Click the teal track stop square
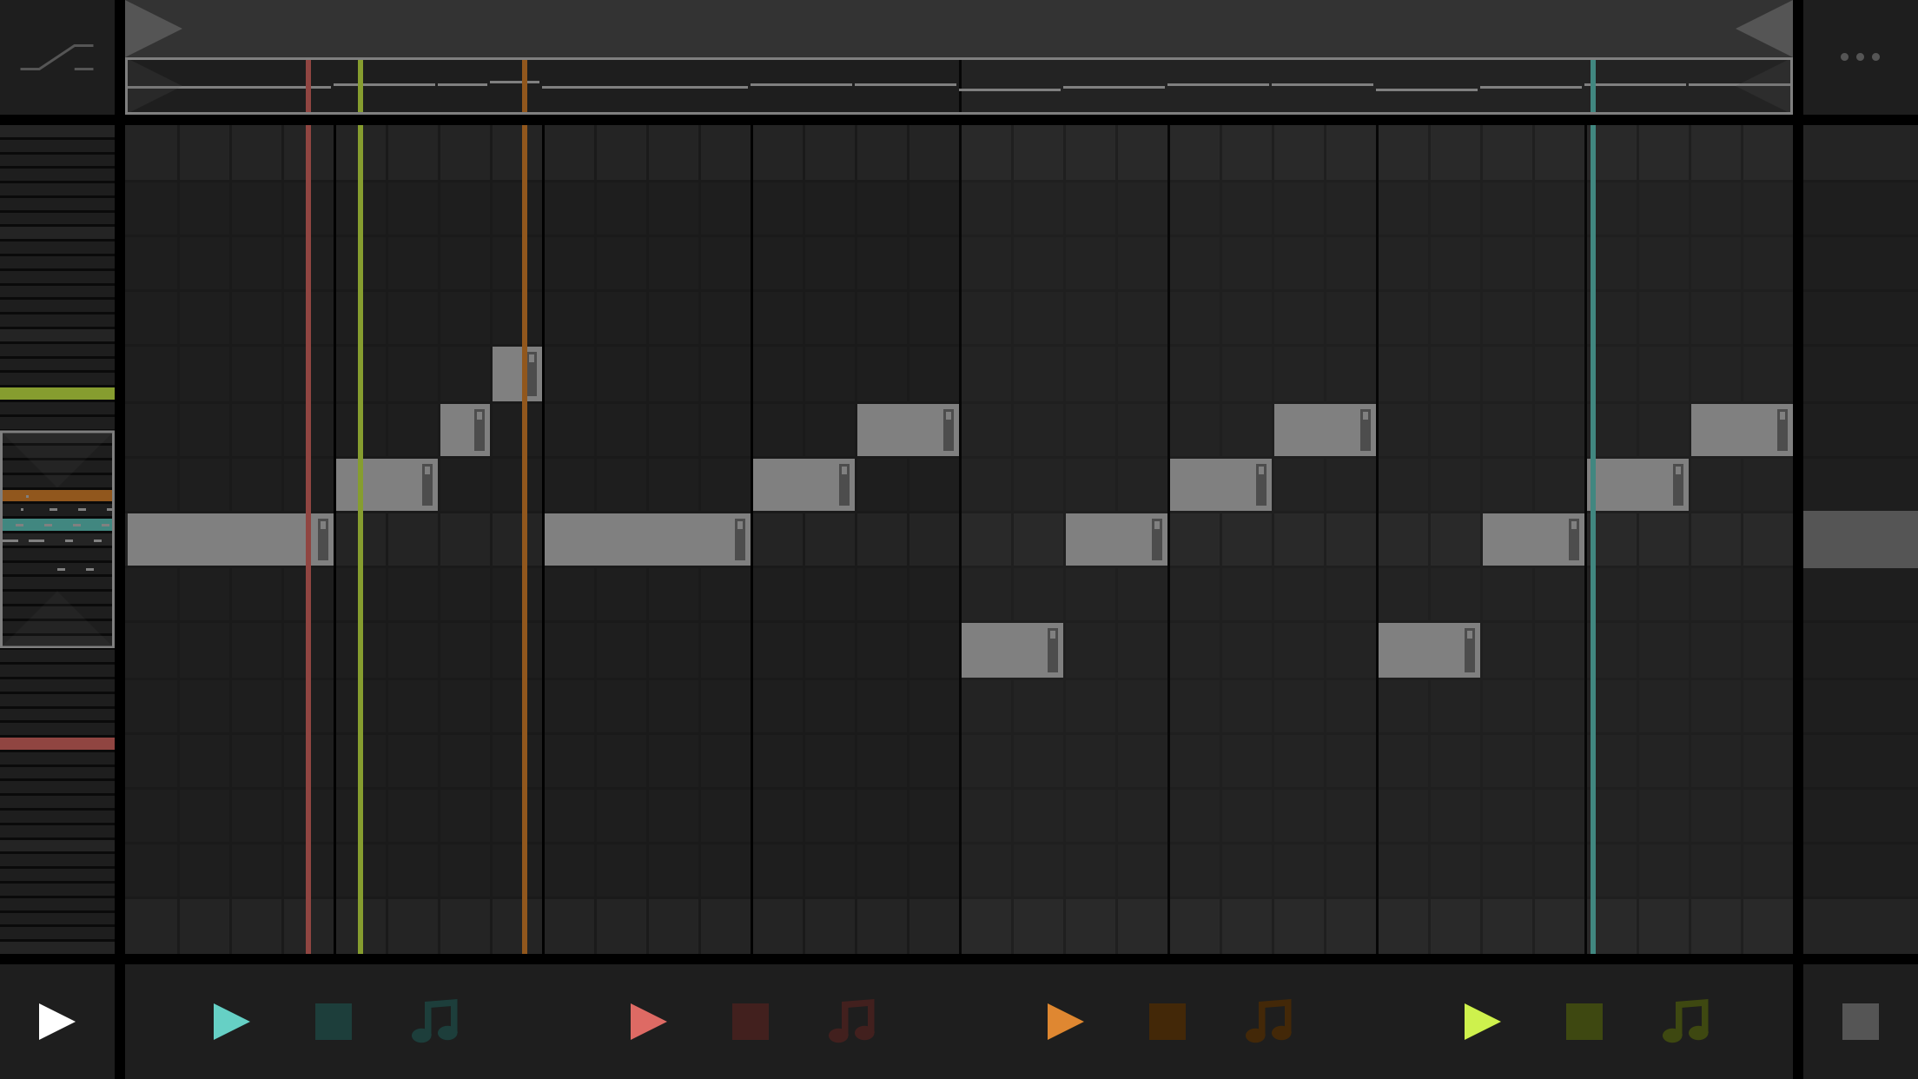 [x=334, y=1022]
